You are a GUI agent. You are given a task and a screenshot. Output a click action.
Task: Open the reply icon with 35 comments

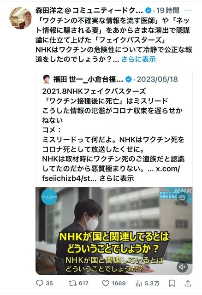pyautogui.click(x=40, y=283)
